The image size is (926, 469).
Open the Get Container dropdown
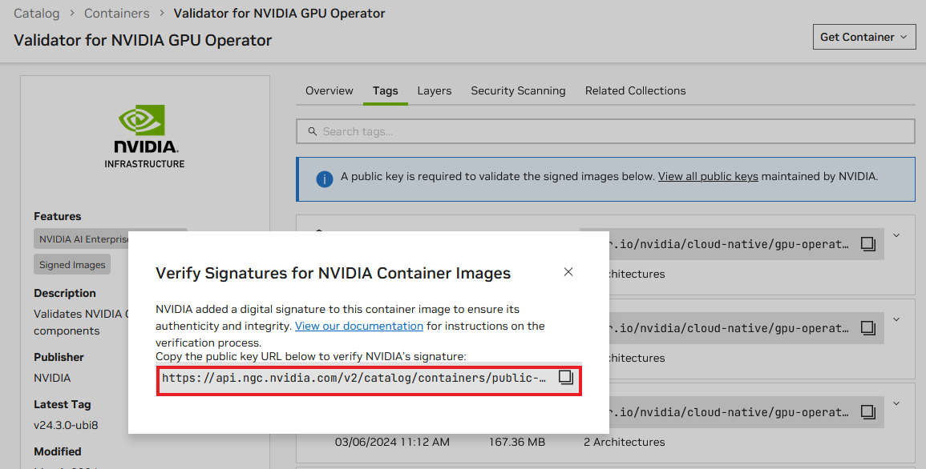pos(863,37)
